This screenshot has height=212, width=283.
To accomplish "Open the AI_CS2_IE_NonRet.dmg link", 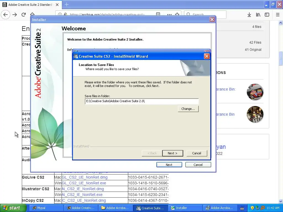I will pos(83,189).
